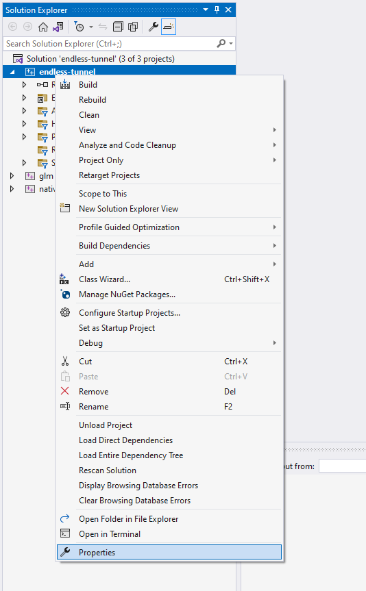The image size is (366, 591).
Task: Open the Add submenu
Action: [x=169, y=264]
